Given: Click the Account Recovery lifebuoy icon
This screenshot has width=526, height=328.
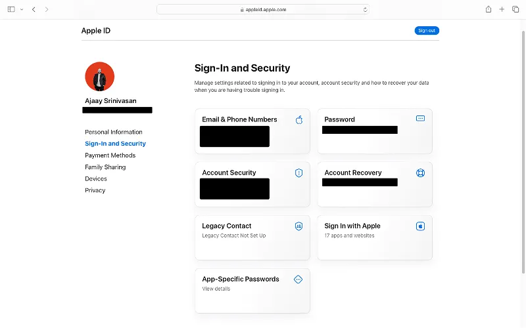Looking at the screenshot, I should (420, 173).
